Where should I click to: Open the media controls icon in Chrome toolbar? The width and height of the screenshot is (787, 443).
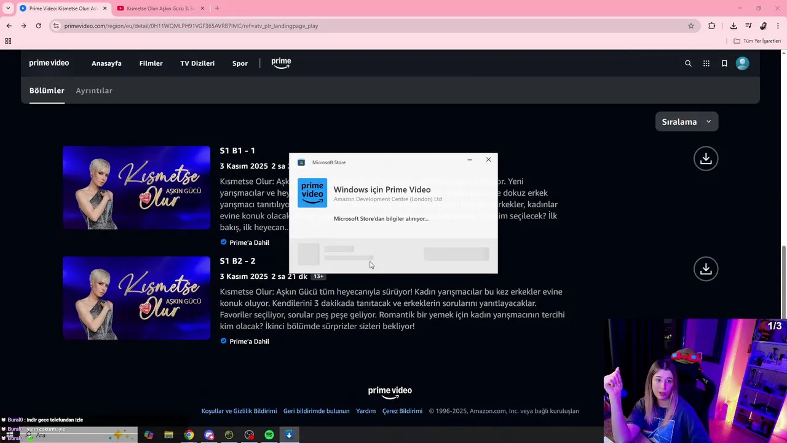(x=748, y=26)
